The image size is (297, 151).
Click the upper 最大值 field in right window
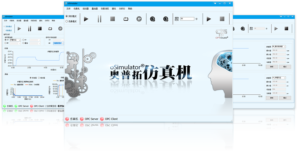(x=279, y=50)
